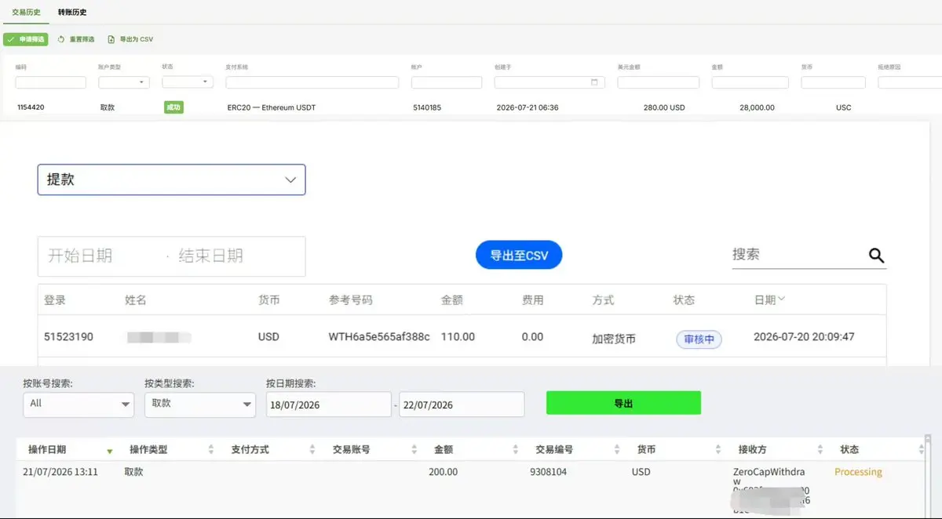Sort bottom table 金额 column icon
The image size is (942, 519).
(x=516, y=450)
